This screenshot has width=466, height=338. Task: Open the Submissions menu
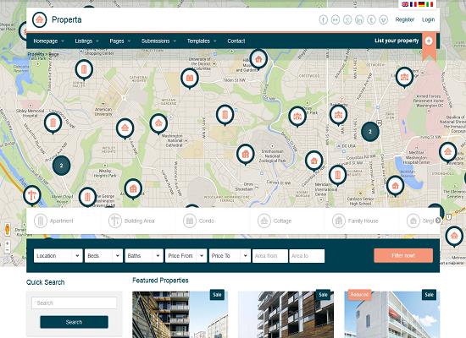pyautogui.click(x=158, y=41)
